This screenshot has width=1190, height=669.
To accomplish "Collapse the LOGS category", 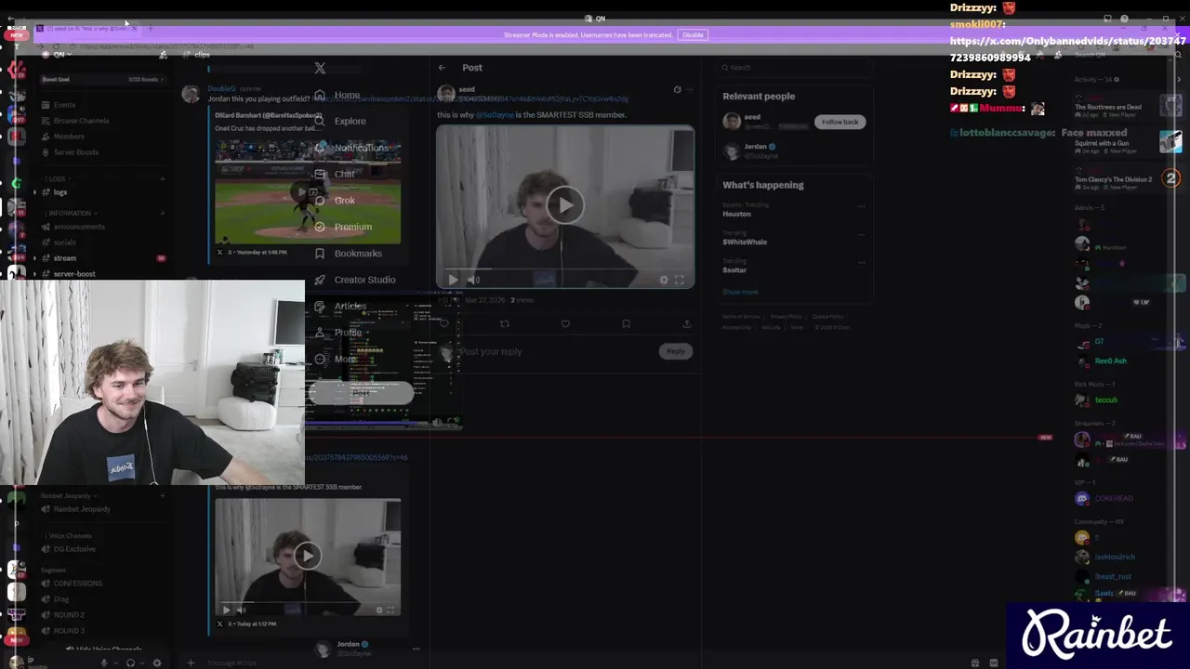I will coord(57,178).
